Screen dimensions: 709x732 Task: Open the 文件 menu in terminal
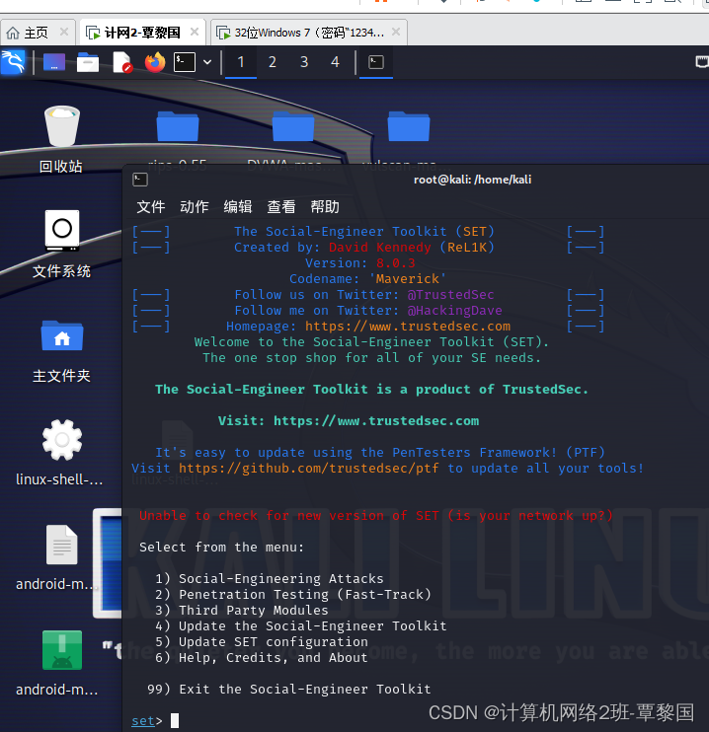tap(150, 207)
